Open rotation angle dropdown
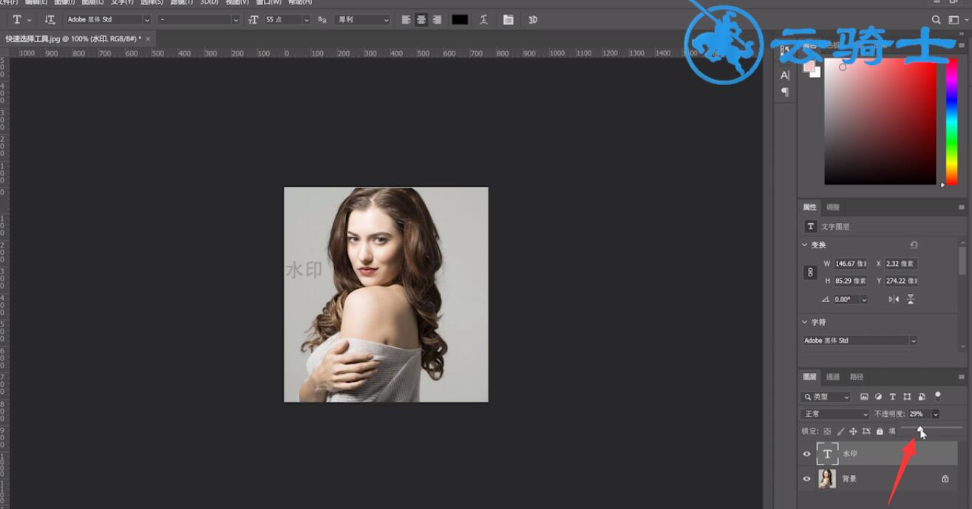972x509 pixels. click(x=863, y=299)
